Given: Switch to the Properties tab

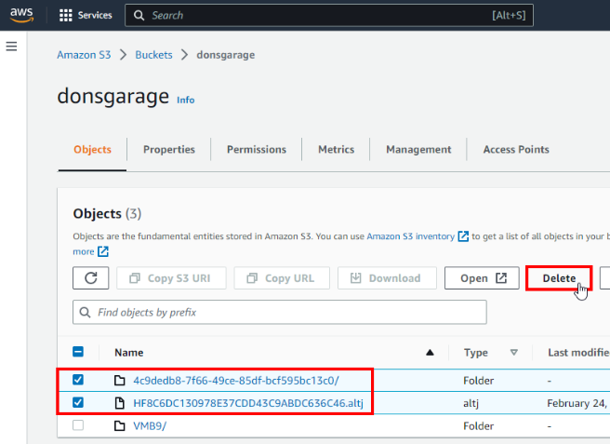Looking at the screenshot, I should tap(169, 150).
